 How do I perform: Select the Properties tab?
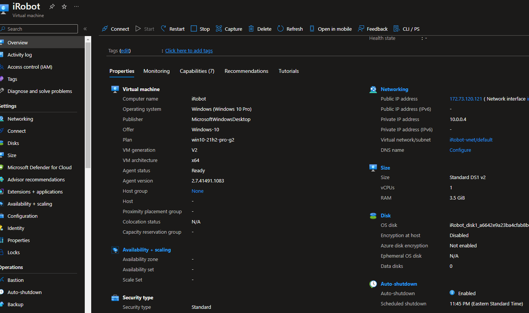tap(122, 71)
